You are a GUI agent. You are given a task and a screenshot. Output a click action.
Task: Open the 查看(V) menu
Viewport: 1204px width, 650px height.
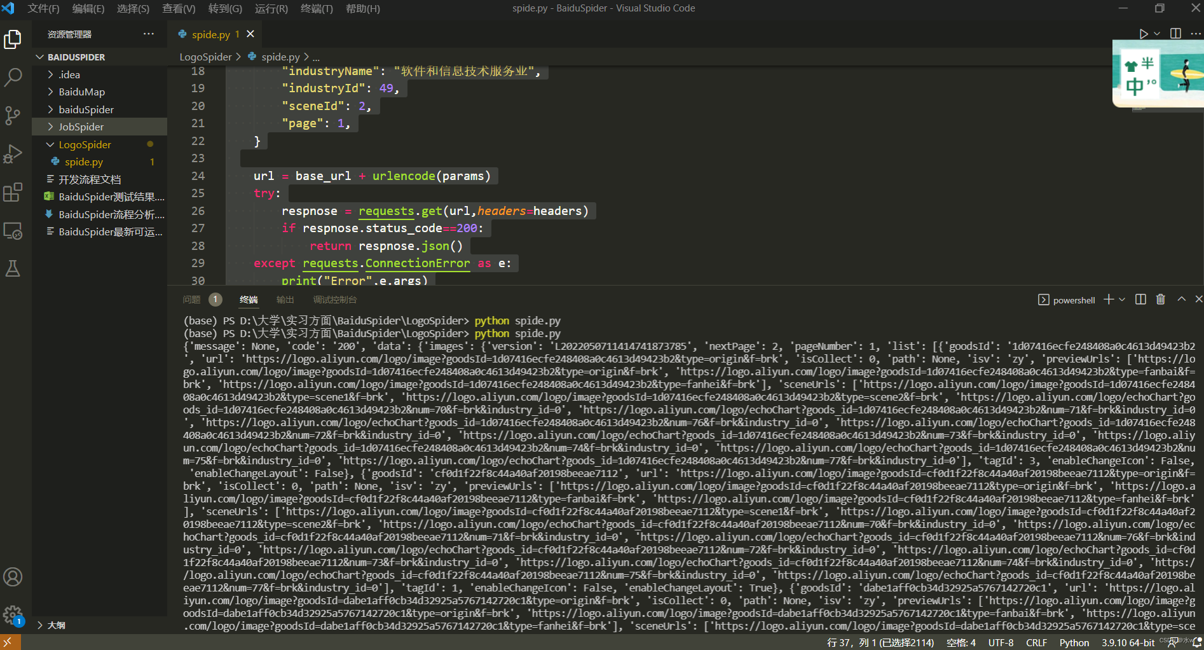coord(179,8)
